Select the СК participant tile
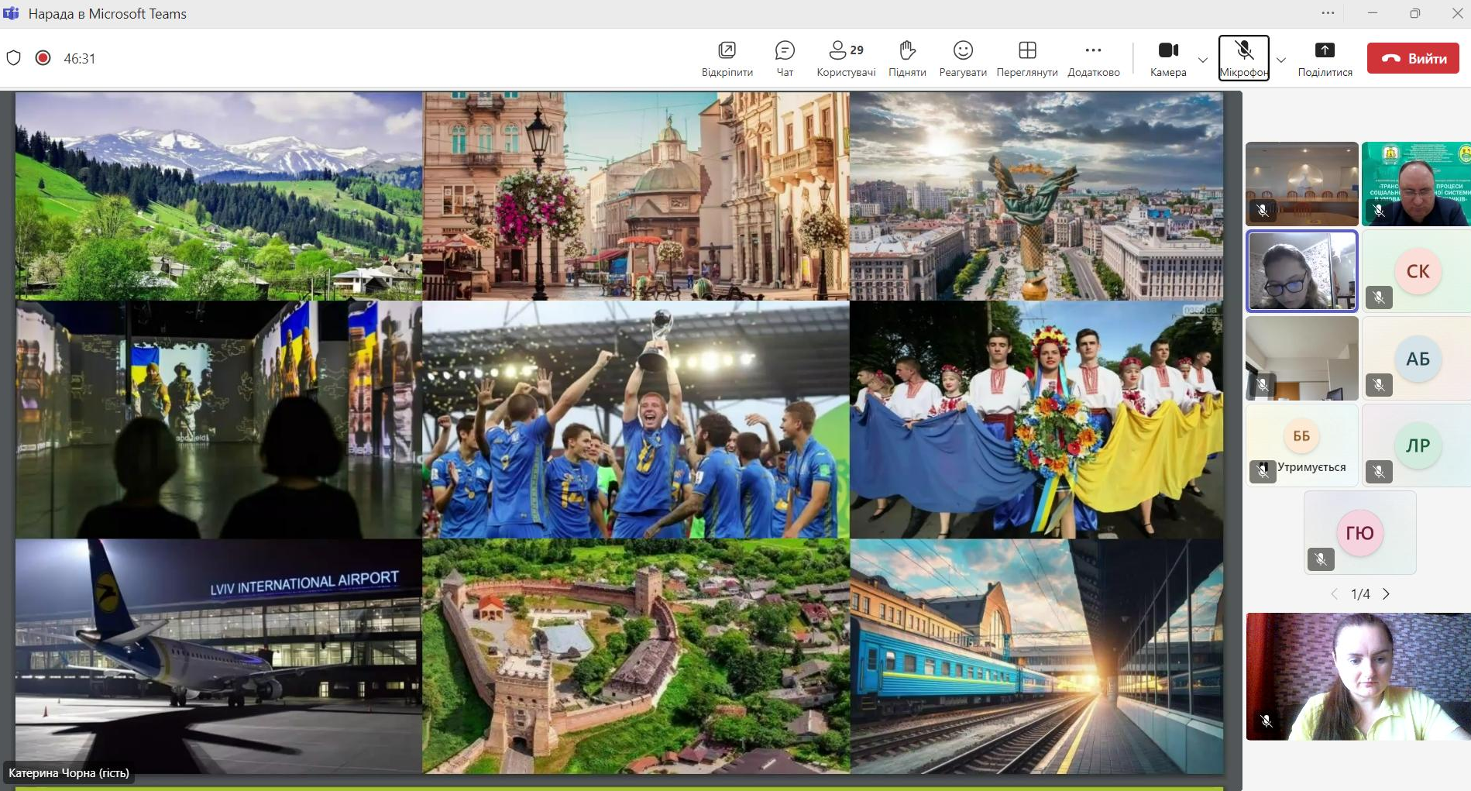Viewport: 1471px width, 791px height. coord(1417,271)
